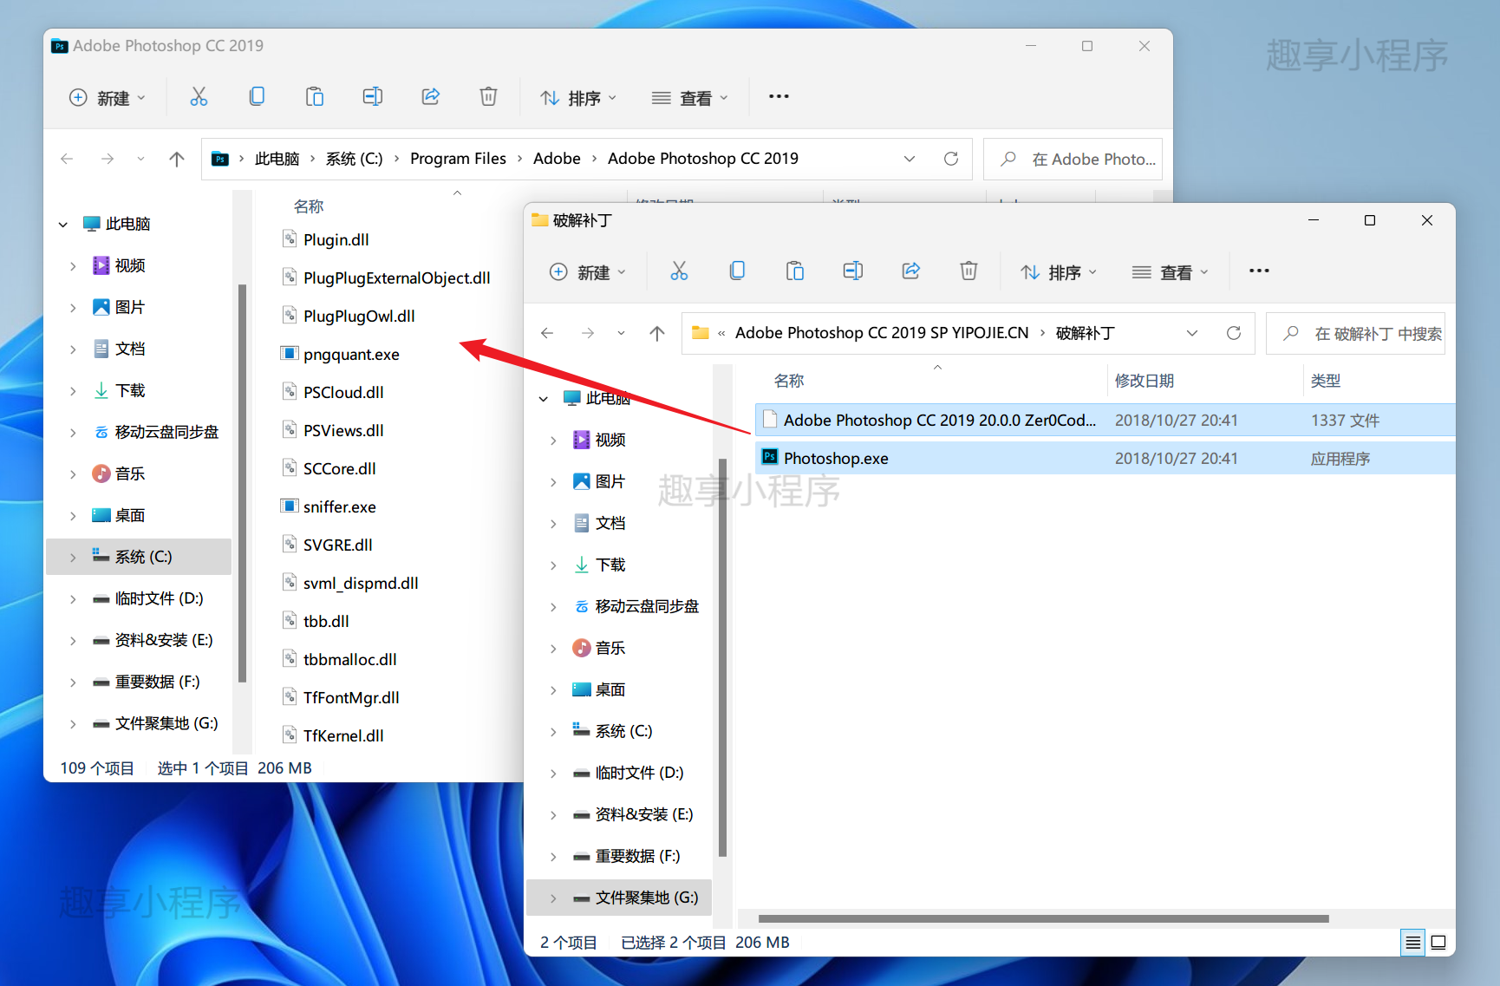Image resolution: width=1500 pixels, height=986 pixels.
Task: Click Cut icon in 破解补丁 window toolbar
Action: [679, 271]
